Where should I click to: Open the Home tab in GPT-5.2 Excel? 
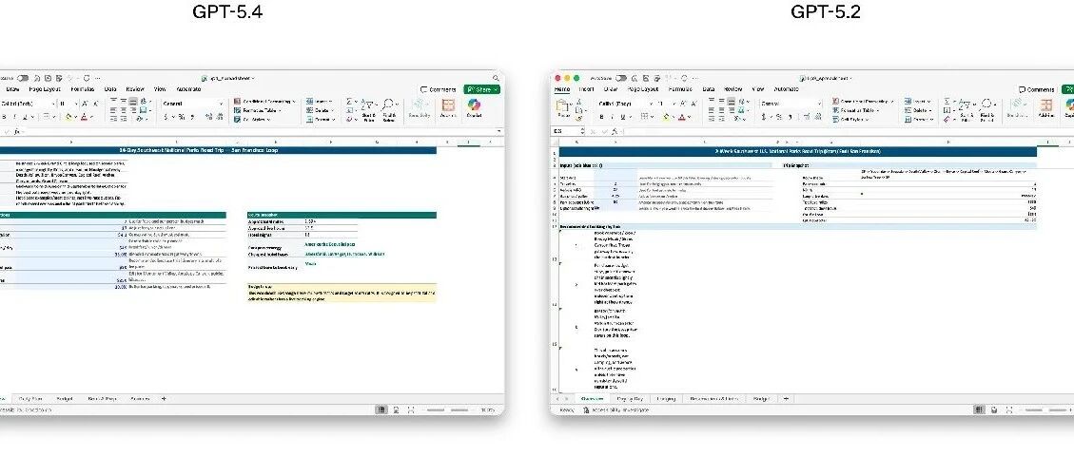coord(562,89)
